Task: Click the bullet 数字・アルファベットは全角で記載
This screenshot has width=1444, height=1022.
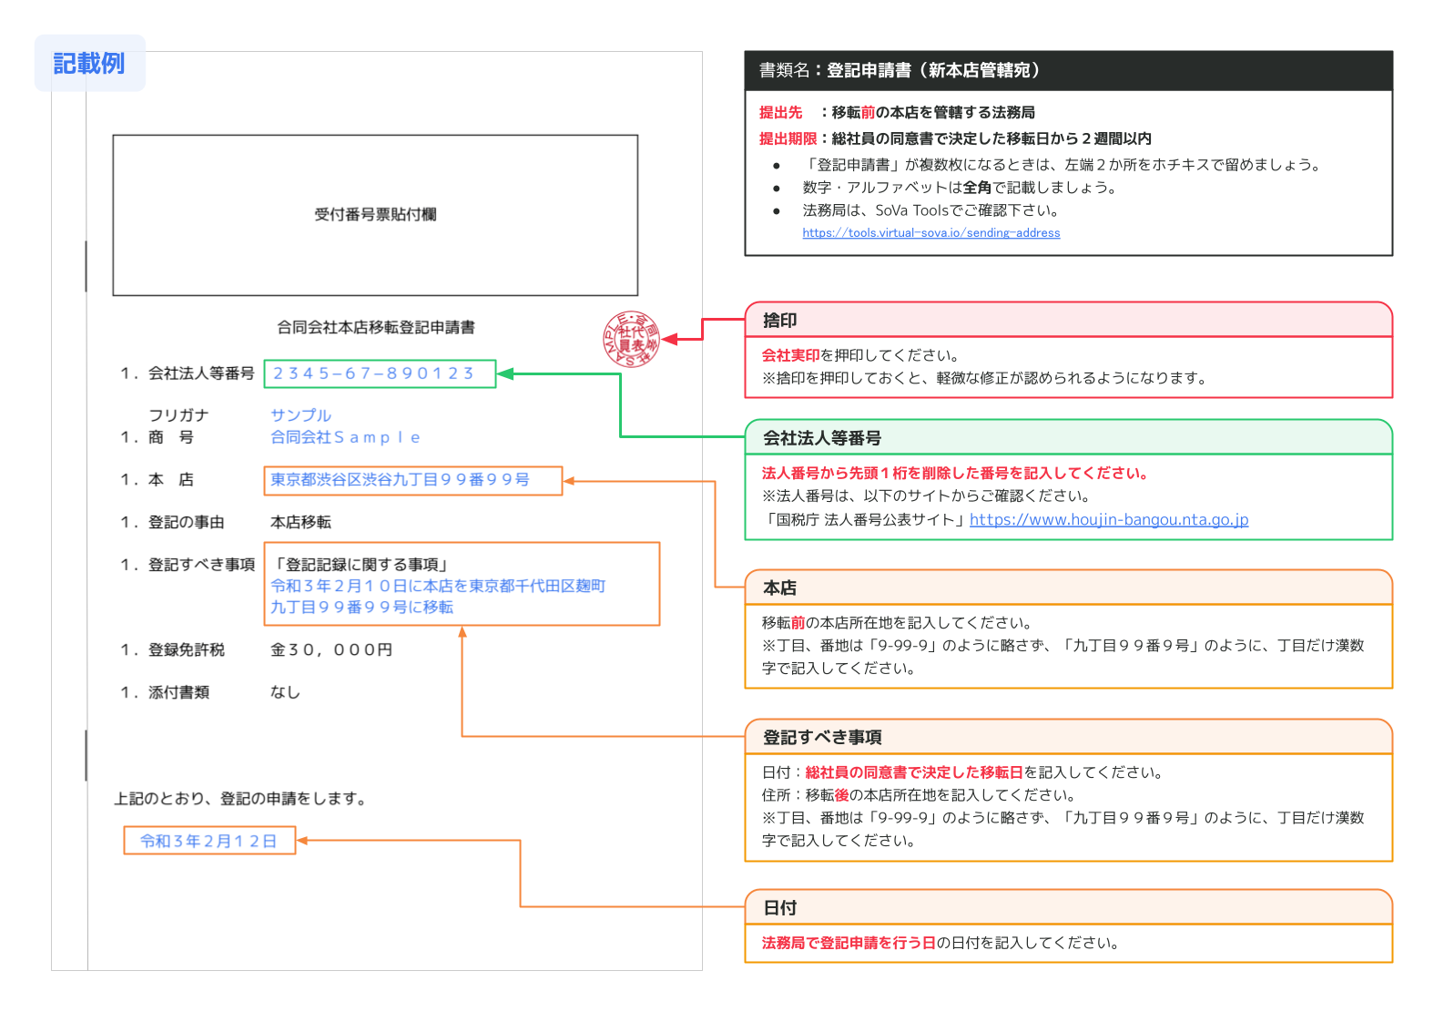Action: point(960,188)
